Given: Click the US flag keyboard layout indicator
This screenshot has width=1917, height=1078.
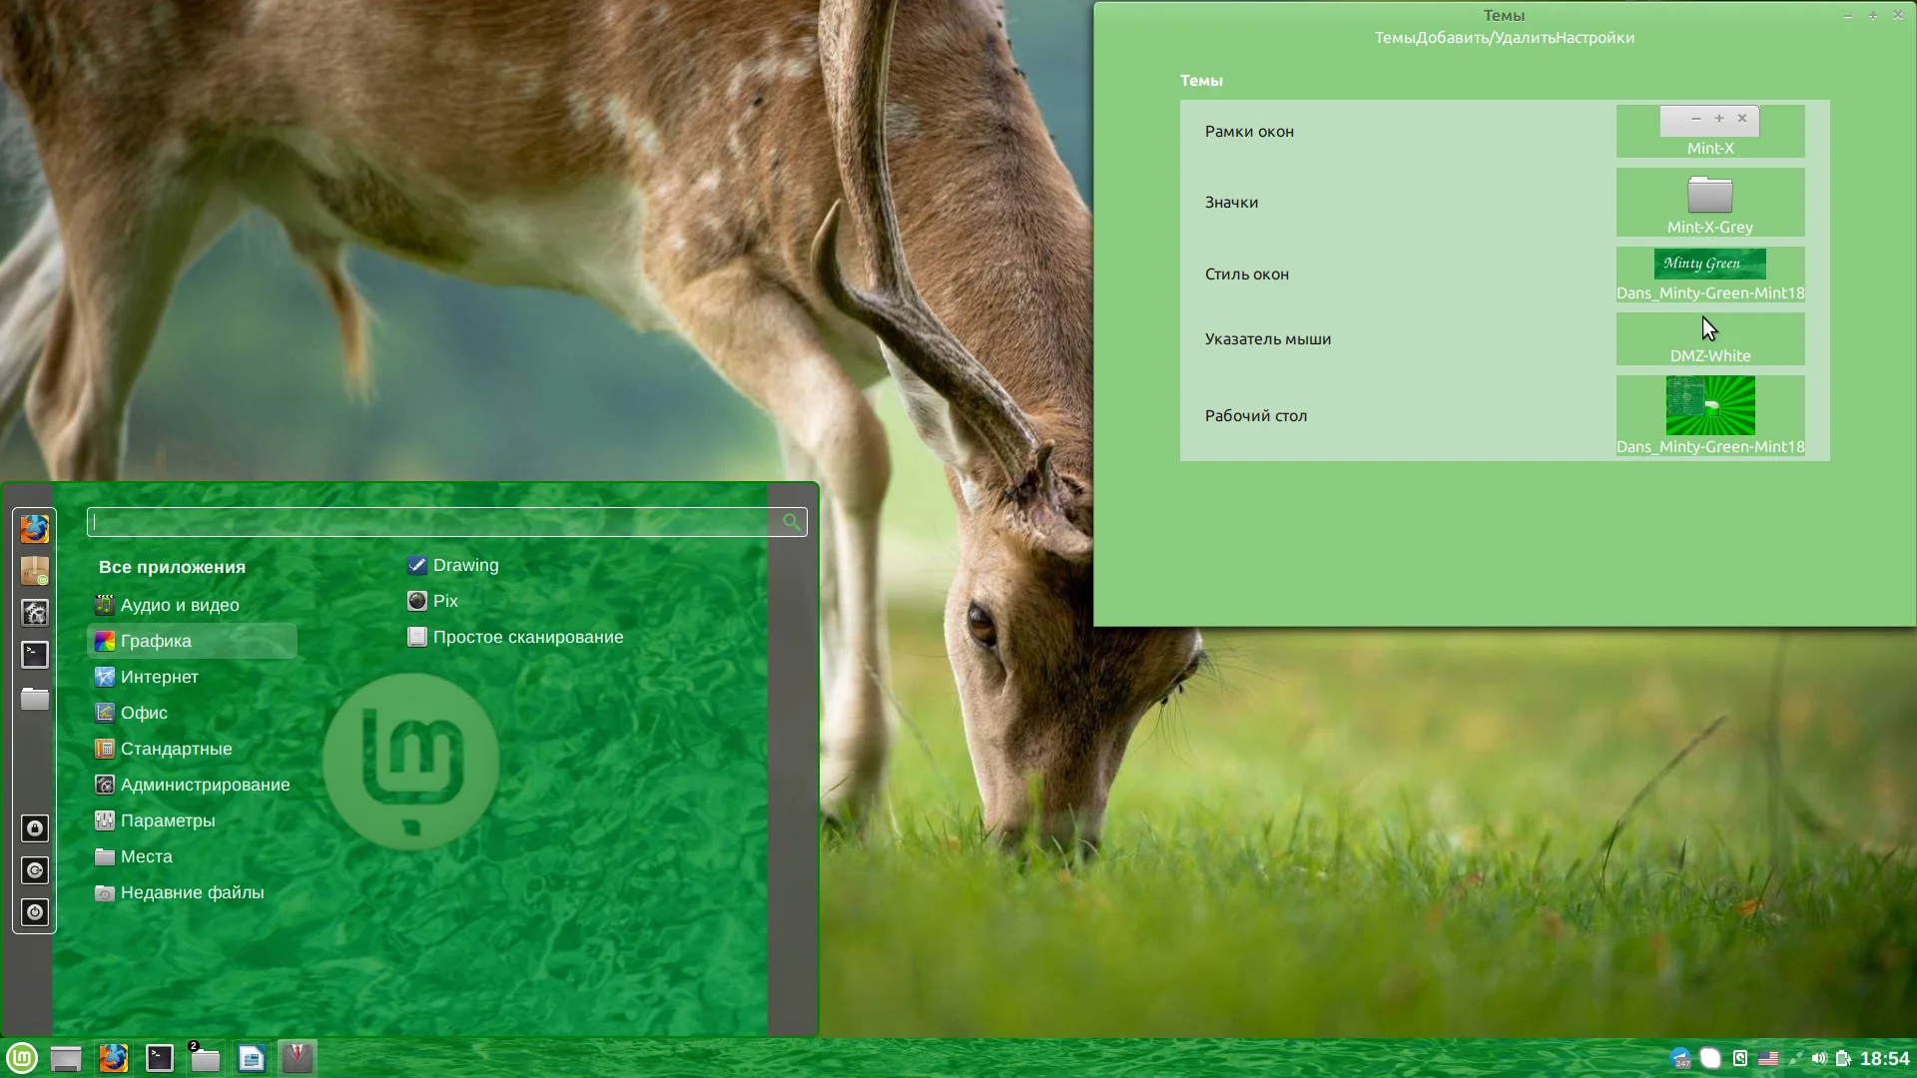Looking at the screenshot, I should pos(1768,1058).
